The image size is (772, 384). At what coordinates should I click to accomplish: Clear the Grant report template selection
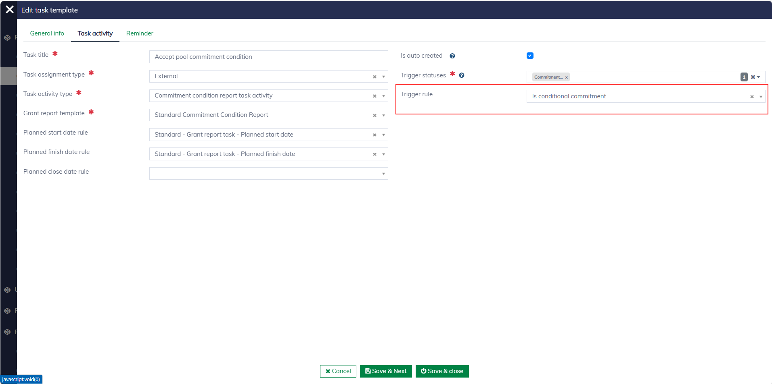click(374, 115)
